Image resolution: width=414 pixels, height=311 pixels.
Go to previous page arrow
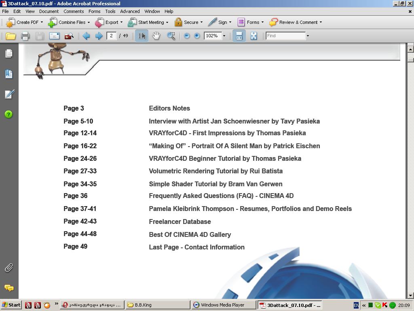tap(86, 36)
